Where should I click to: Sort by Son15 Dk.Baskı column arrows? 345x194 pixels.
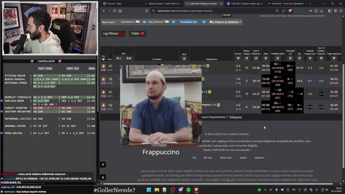click(x=256, y=58)
